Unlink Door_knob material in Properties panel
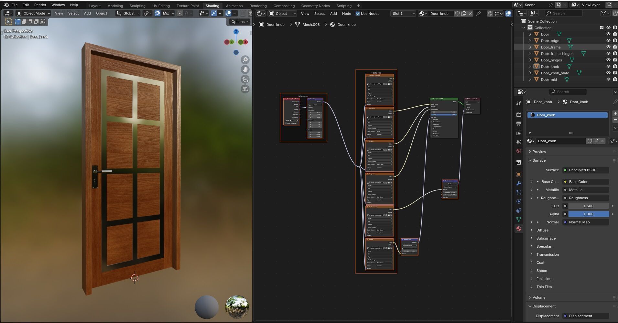The width and height of the screenshot is (618, 323). click(x=602, y=141)
